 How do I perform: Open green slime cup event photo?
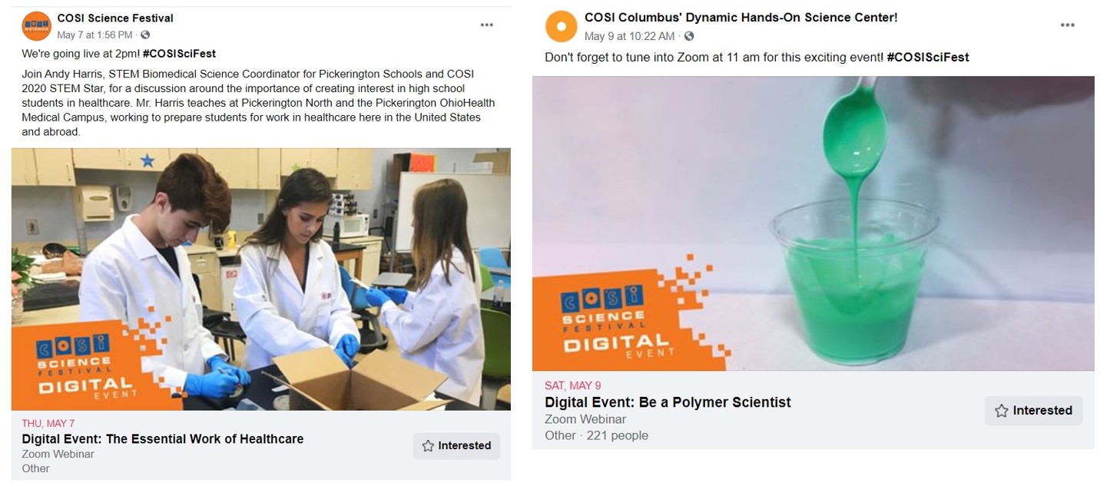tap(813, 223)
